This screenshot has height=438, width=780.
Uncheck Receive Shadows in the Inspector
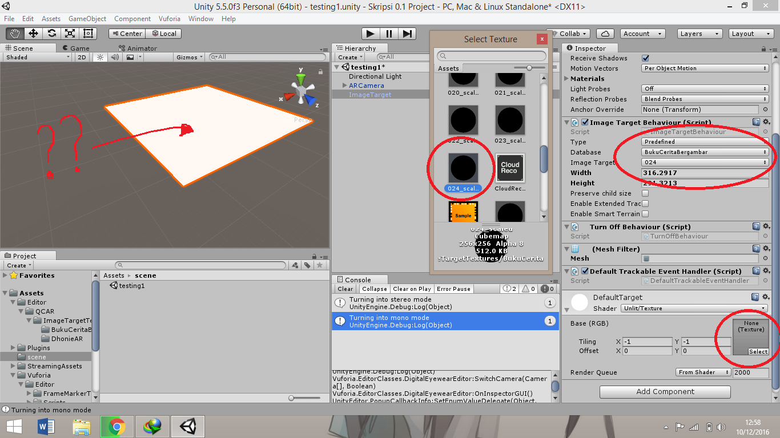pyautogui.click(x=646, y=58)
